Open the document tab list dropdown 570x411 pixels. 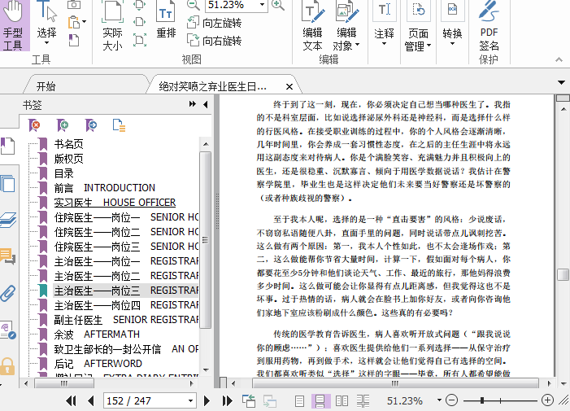(x=561, y=83)
